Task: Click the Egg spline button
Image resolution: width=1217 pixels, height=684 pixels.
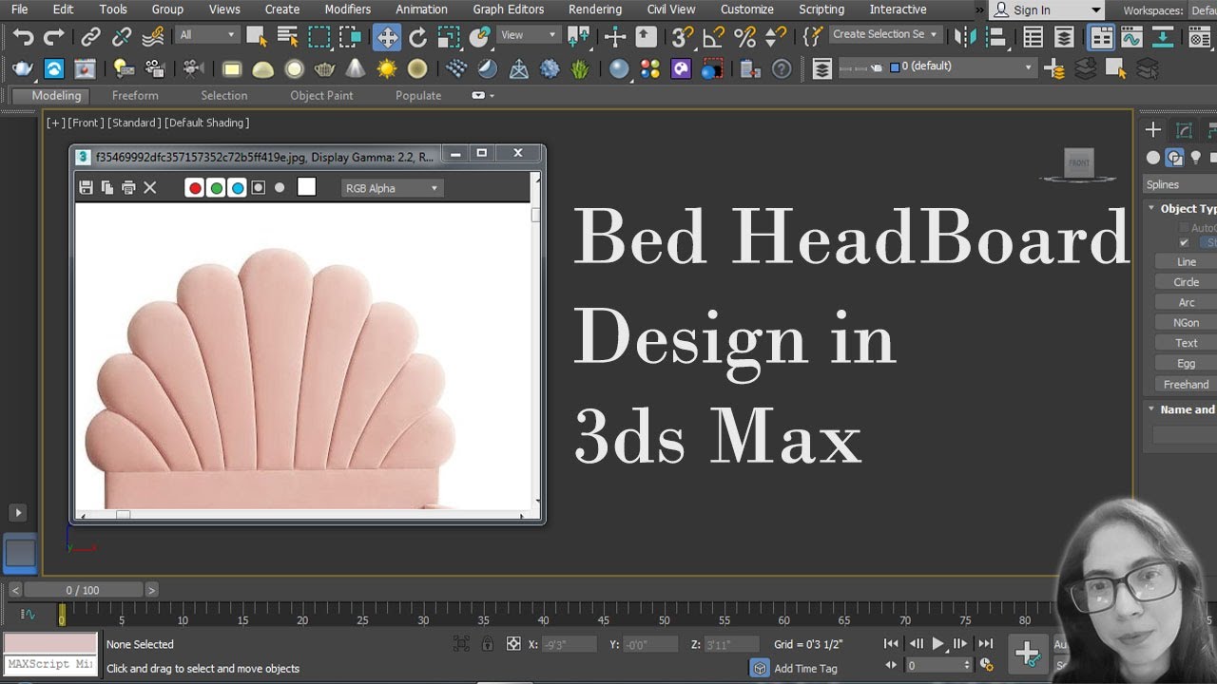Action: coord(1186,364)
